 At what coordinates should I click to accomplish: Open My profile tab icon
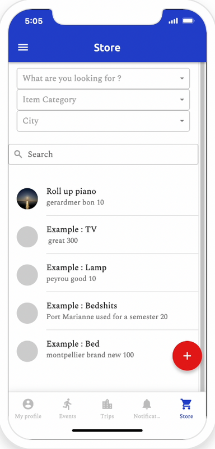coord(28,404)
